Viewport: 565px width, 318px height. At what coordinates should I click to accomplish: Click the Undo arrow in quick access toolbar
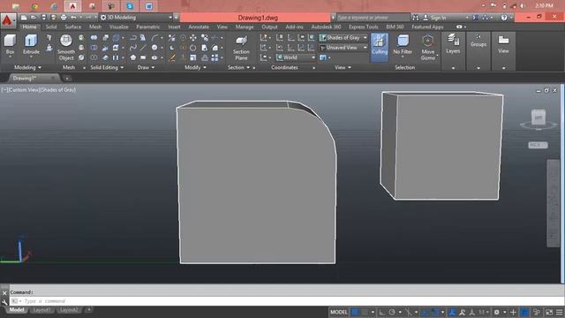coord(73,18)
